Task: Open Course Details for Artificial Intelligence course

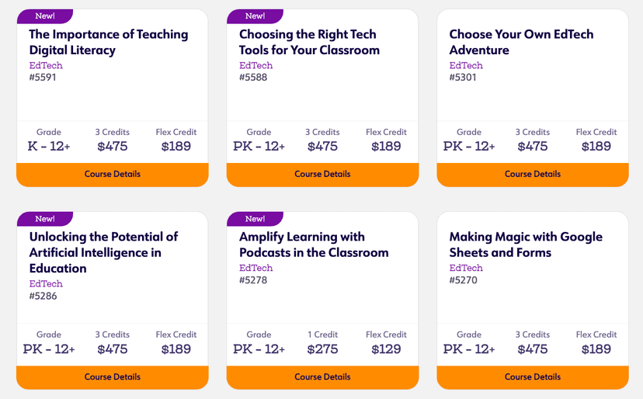Action: [113, 377]
